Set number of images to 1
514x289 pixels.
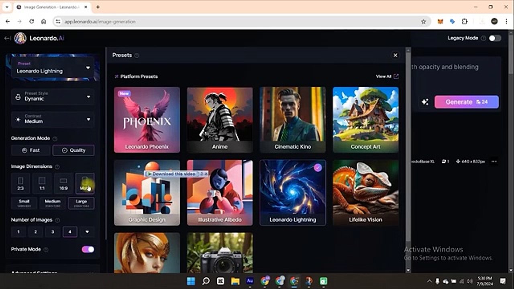pyautogui.click(x=18, y=232)
